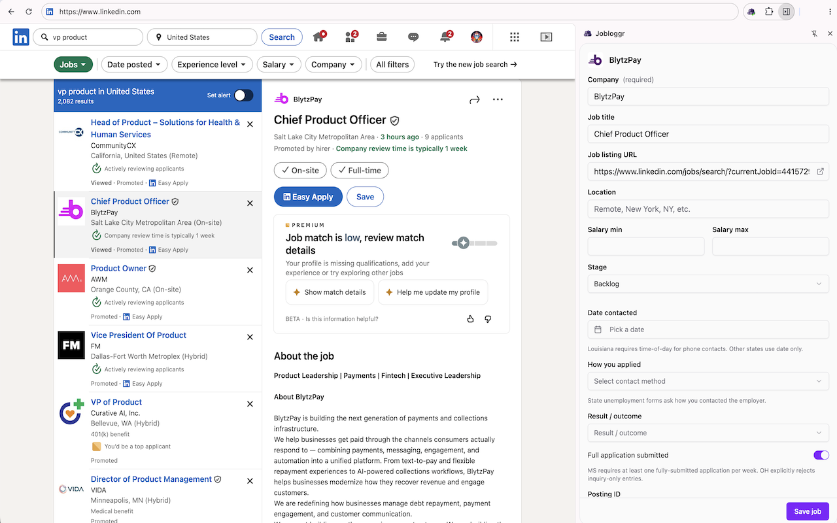Reload the page
This screenshot has height=523, width=837.
[x=29, y=12]
